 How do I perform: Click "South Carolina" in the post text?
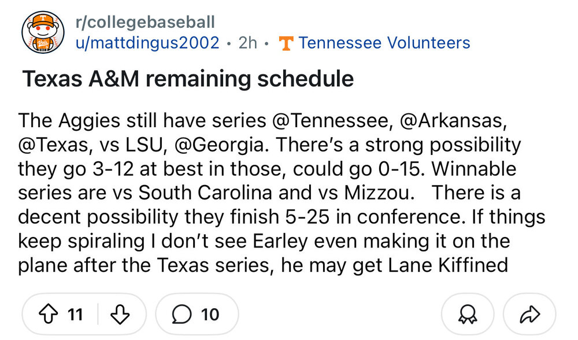[x=210, y=193]
